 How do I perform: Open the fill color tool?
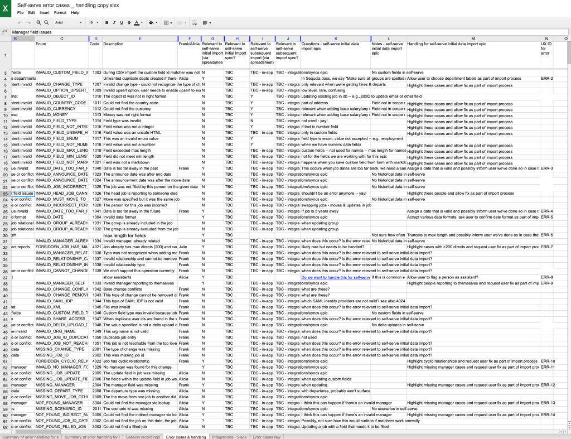pyautogui.click(x=151, y=23)
